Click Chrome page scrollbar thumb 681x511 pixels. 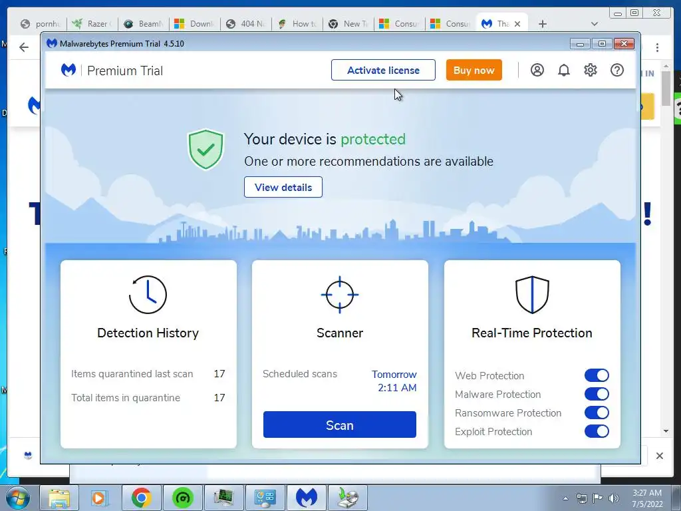coord(666,88)
